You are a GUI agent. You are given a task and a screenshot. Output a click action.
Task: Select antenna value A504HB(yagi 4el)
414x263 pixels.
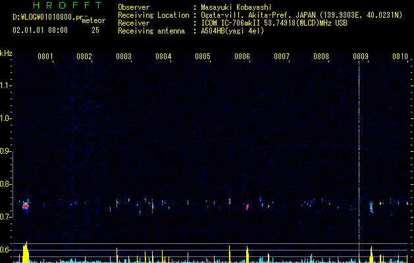[232, 31]
